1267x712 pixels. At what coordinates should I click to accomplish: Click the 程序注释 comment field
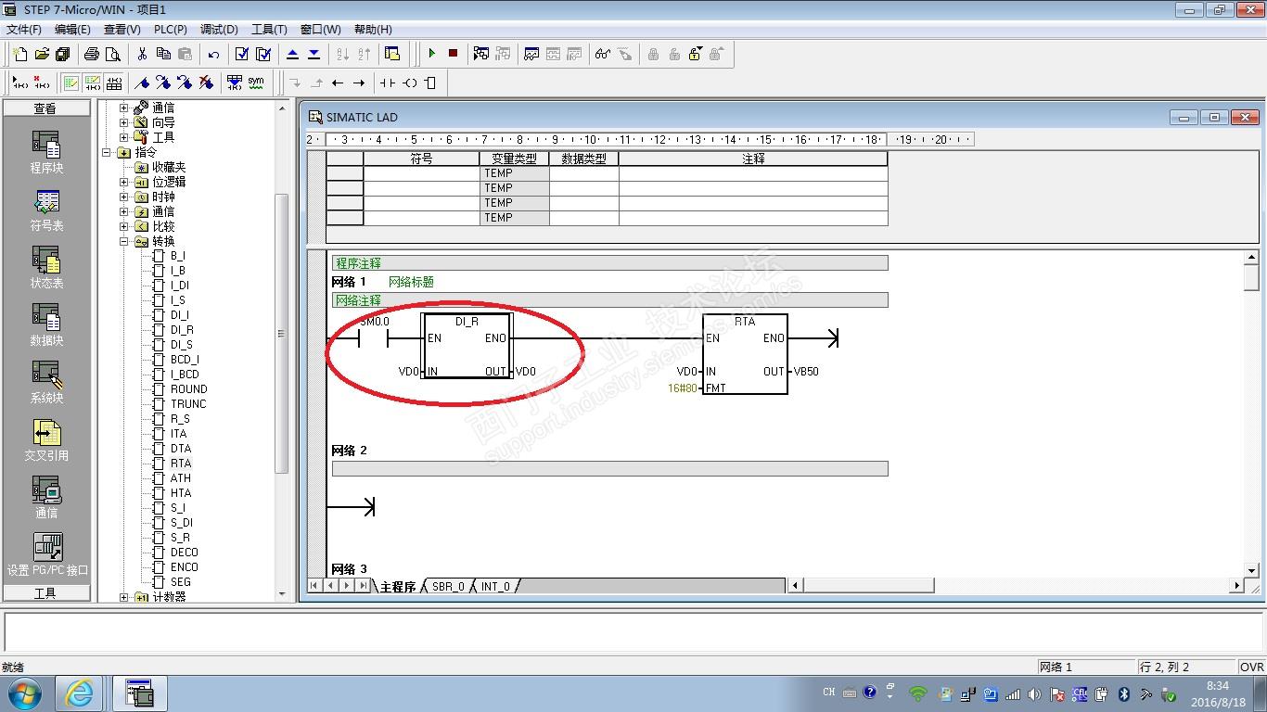point(609,263)
